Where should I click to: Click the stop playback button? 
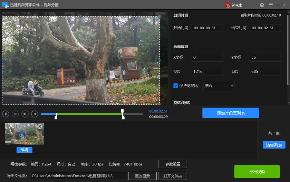(15, 114)
